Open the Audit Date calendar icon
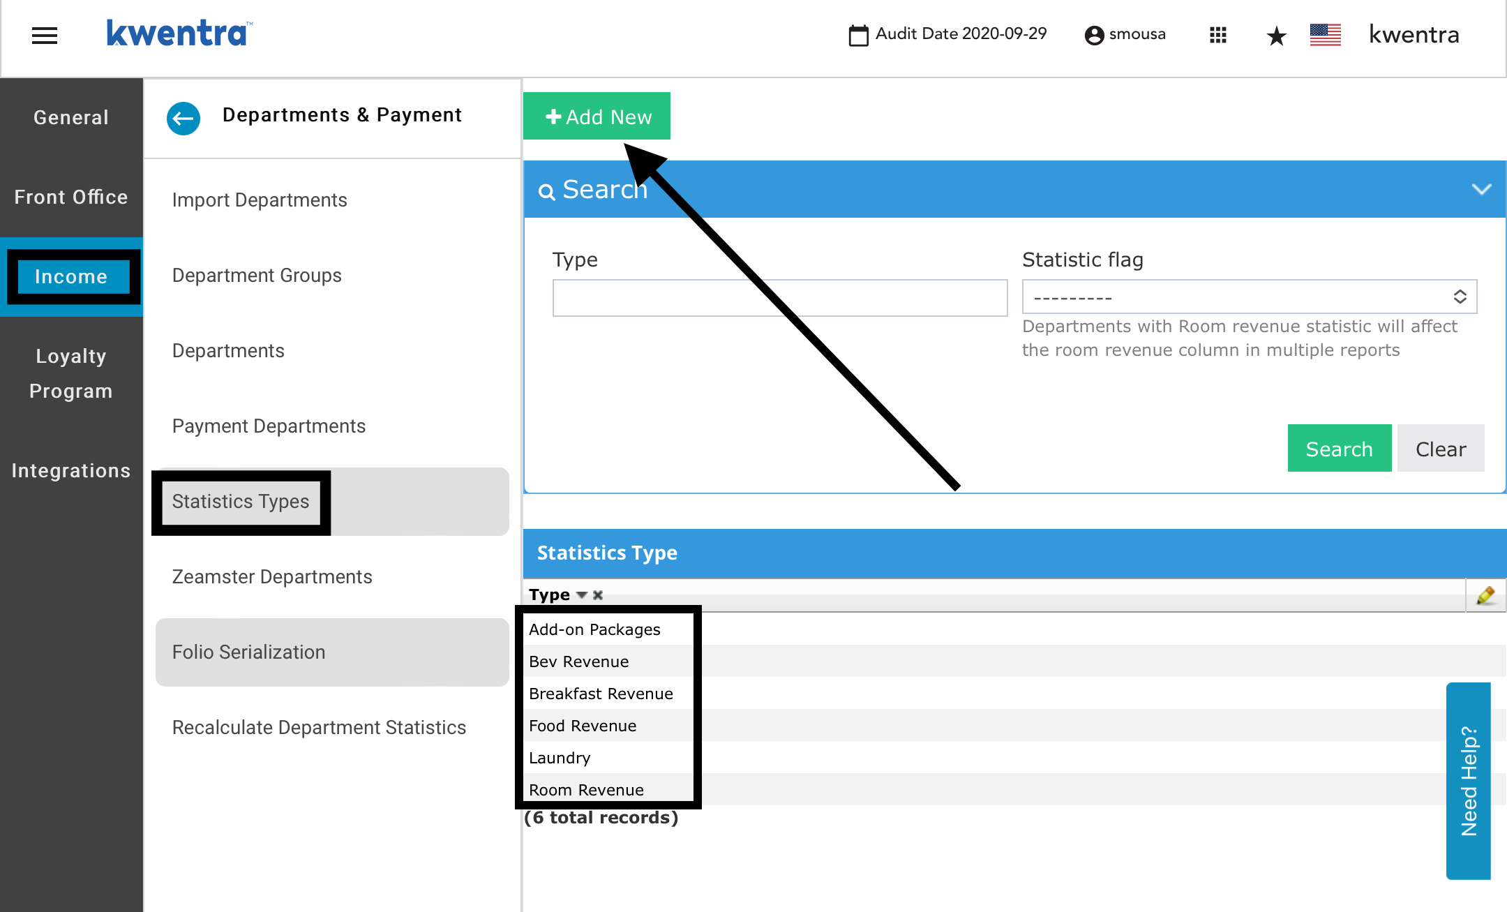Screen dimensions: 1507x912 [x=858, y=35]
